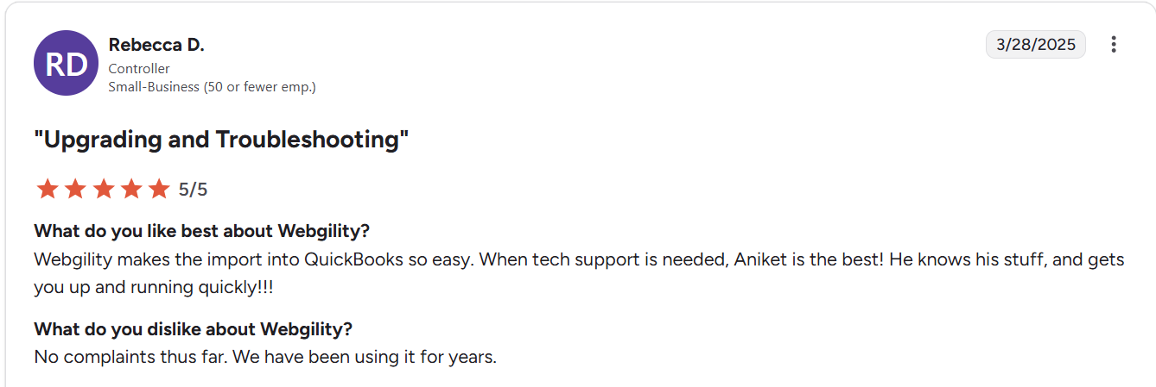Select the fourth rating star
The image size is (1156, 387).
pyautogui.click(x=131, y=189)
